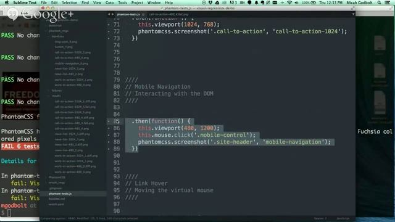Select wraith.yaml in the sidebar

[x=56, y=204]
